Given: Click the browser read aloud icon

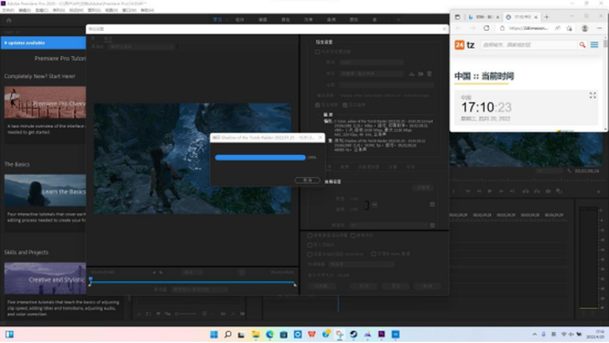Looking at the screenshot, I should pyautogui.click(x=557, y=28).
